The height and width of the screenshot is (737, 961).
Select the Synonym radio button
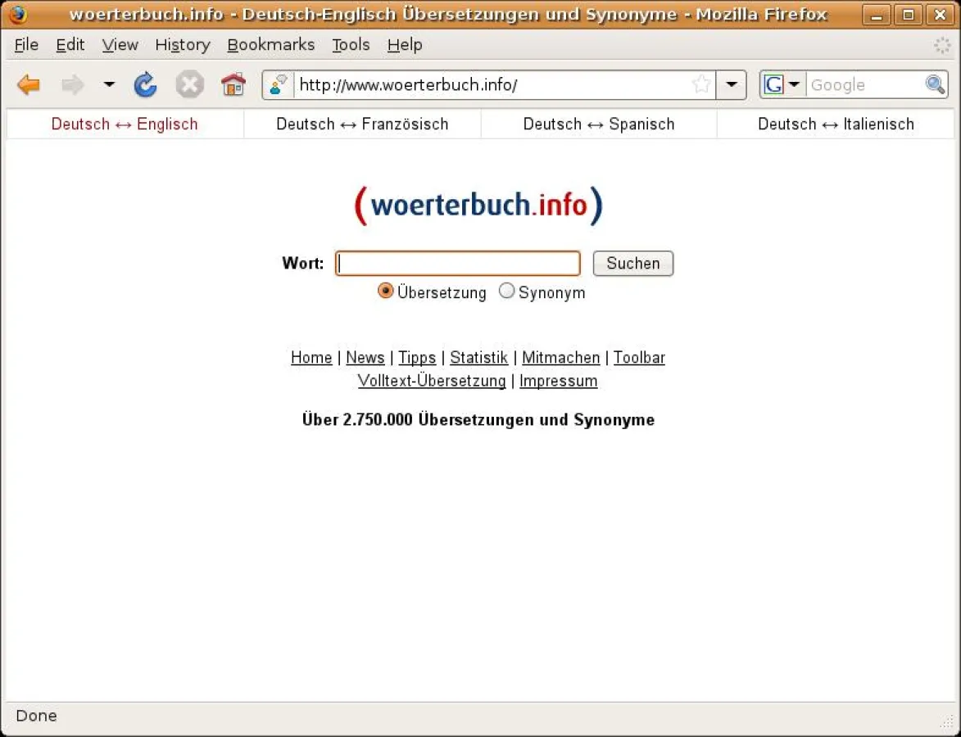pos(506,291)
